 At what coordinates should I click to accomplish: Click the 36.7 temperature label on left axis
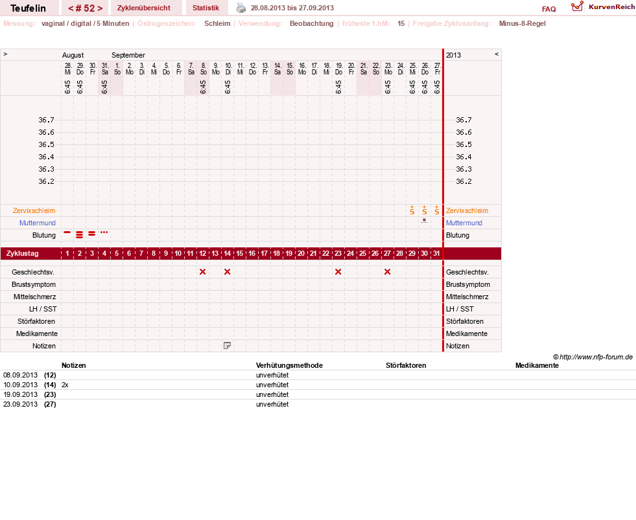tap(46, 120)
